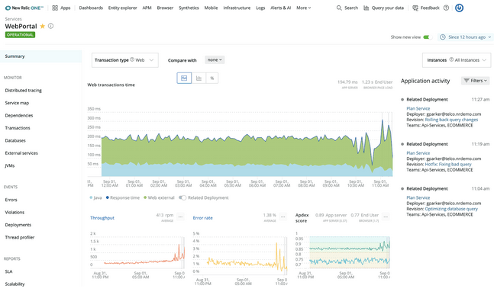Open the Apps launcher
This screenshot has height=295, width=494.
61,8
